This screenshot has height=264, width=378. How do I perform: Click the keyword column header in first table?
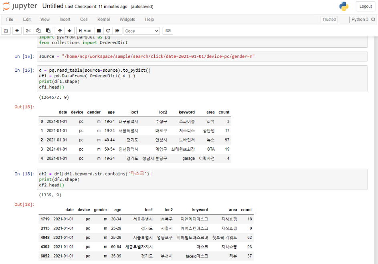click(x=186, y=112)
